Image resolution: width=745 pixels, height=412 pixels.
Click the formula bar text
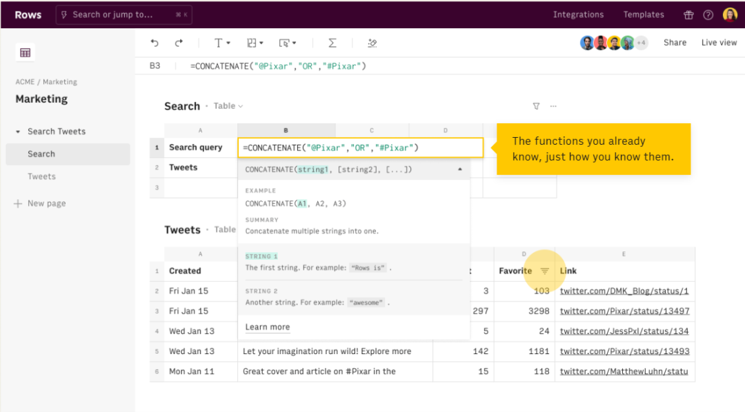pyautogui.click(x=278, y=66)
